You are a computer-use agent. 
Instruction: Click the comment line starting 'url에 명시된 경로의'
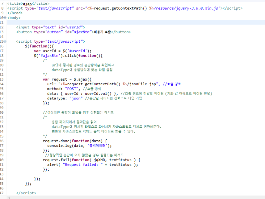(83, 65)
